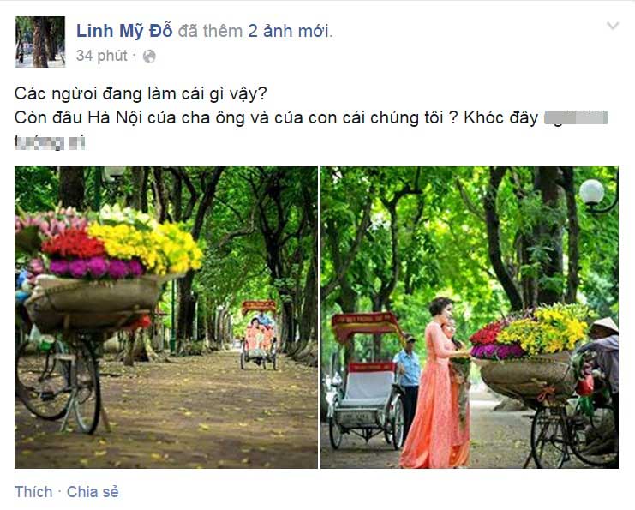Open the left photo of the flower bicycle

pos(166,318)
